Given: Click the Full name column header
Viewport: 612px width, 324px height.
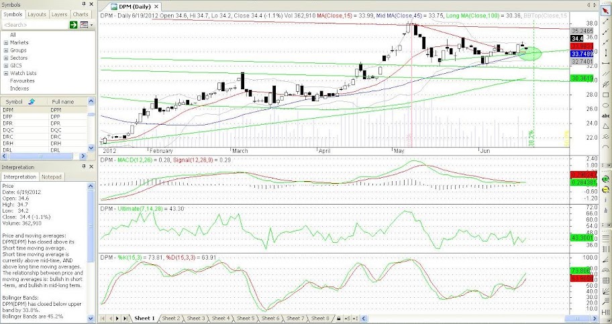Looking at the screenshot, I should pyautogui.click(x=67, y=101).
